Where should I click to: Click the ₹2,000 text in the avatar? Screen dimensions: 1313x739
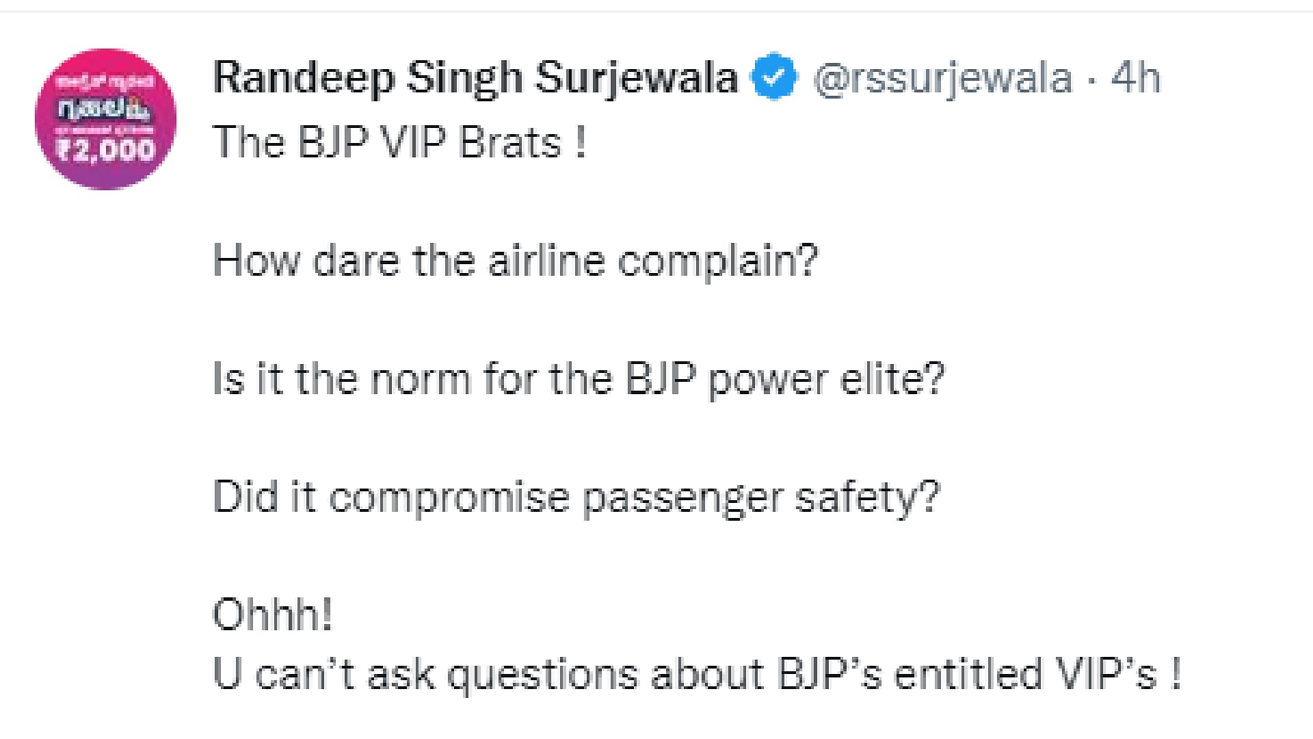click(x=106, y=150)
